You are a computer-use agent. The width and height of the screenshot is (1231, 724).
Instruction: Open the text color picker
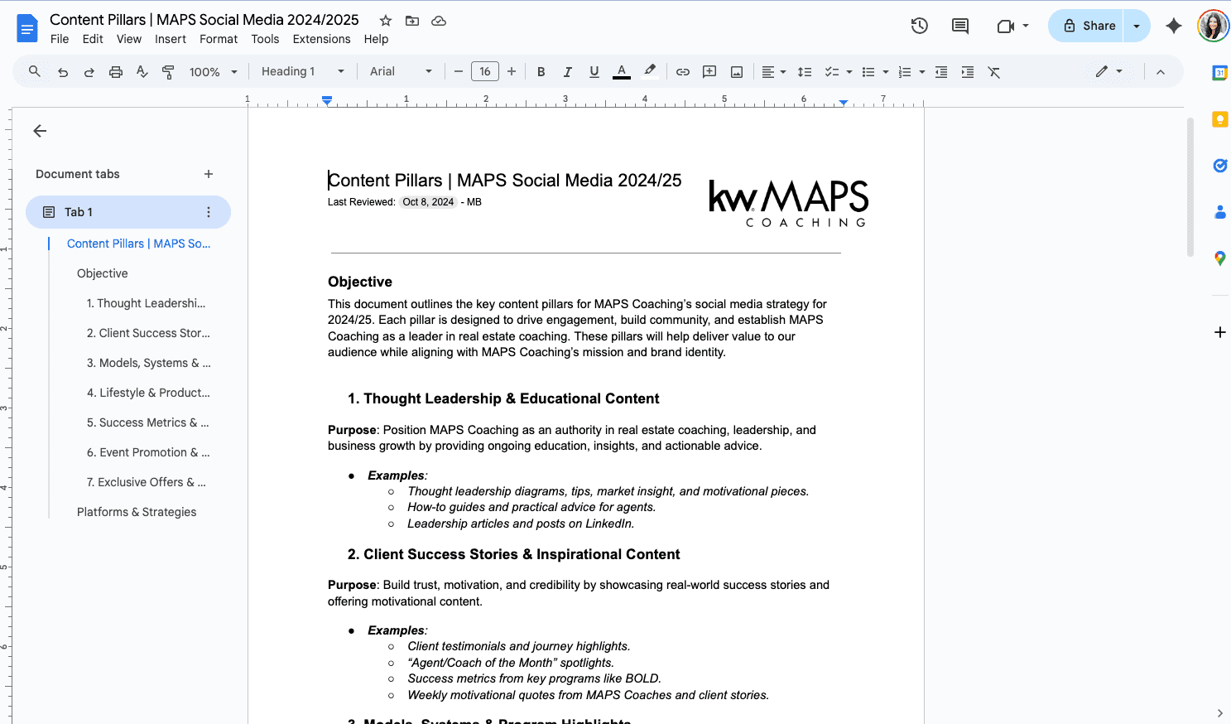pyautogui.click(x=621, y=72)
